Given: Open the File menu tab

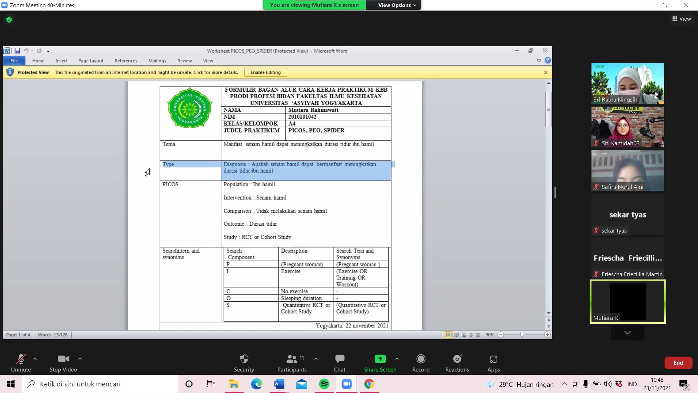Looking at the screenshot, I should (x=14, y=60).
